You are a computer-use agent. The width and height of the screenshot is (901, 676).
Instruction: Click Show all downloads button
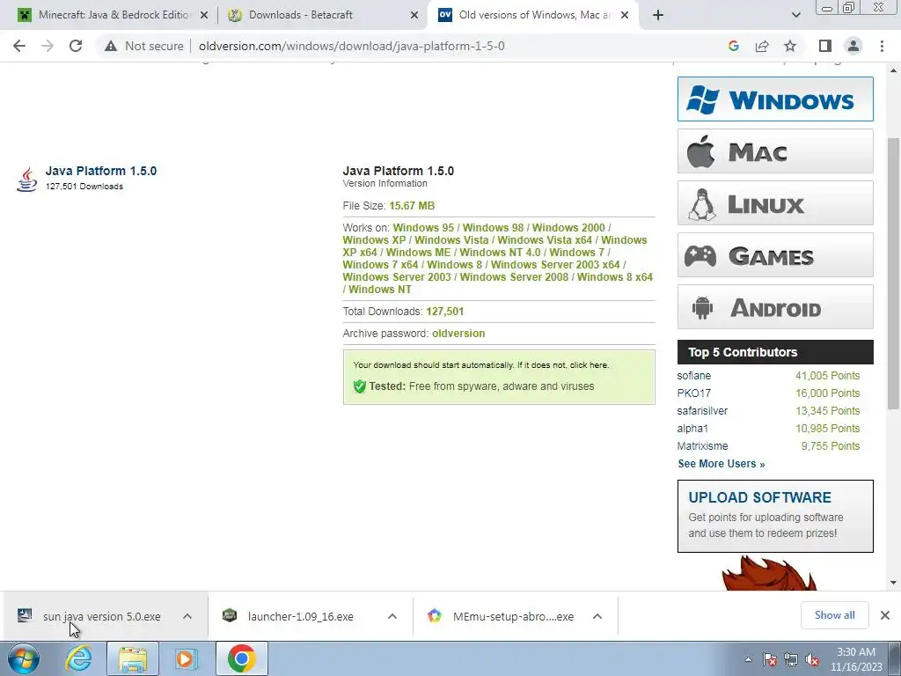point(834,615)
